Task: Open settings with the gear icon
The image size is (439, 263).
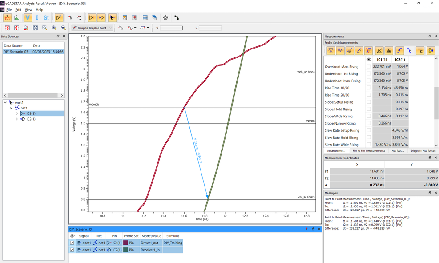Action: point(165,18)
